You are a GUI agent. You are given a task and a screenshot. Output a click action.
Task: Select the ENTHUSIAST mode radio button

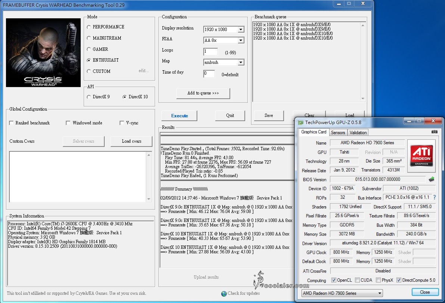(89, 60)
